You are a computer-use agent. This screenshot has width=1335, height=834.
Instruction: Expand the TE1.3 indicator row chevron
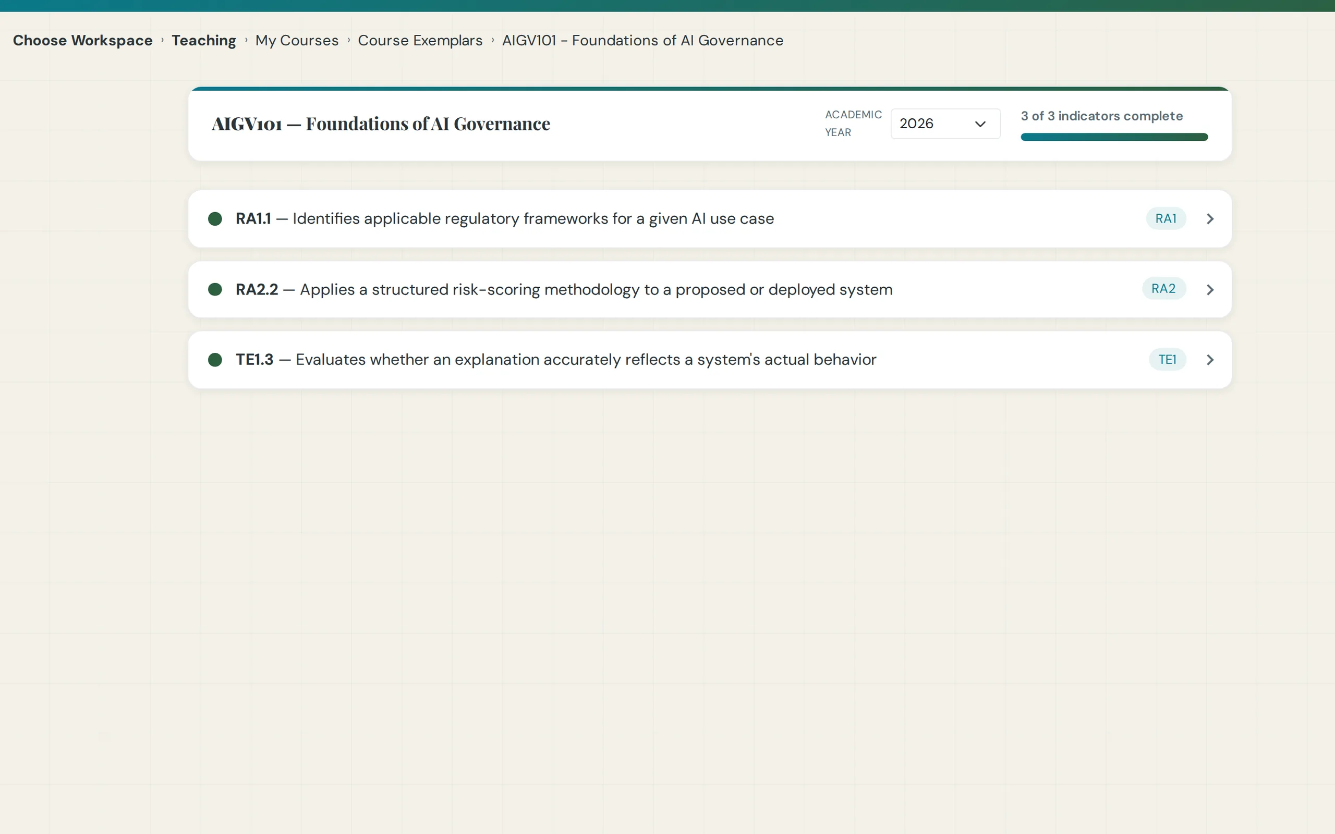pos(1210,360)
